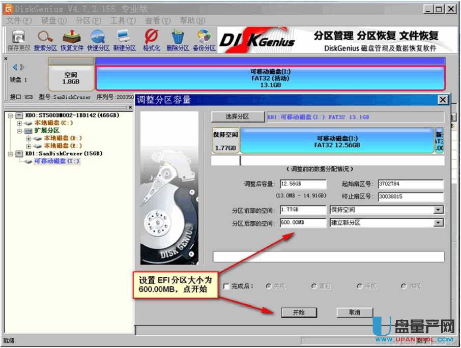Click the 取消 button
Viewport: 461px width, 348px height.
click(355, 312)
